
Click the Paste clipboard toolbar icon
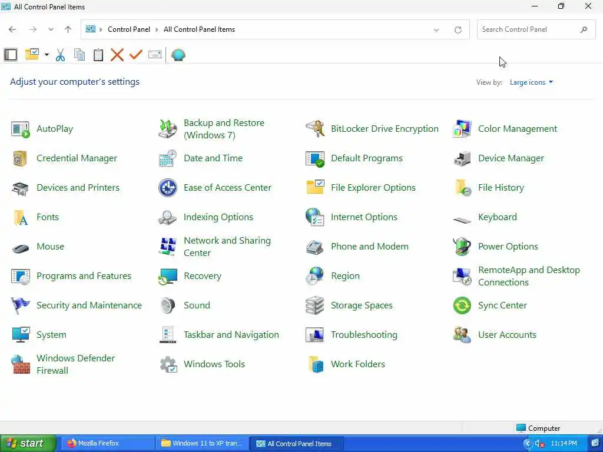(98, 55)
